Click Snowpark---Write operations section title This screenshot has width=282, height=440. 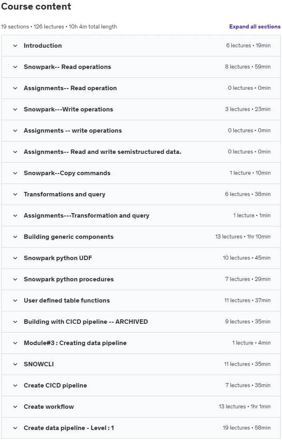pos(68,109)
